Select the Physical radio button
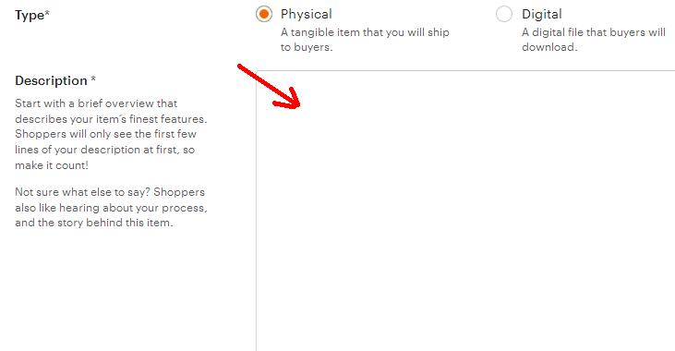The image size is (675, 351). tap(264, 14)
